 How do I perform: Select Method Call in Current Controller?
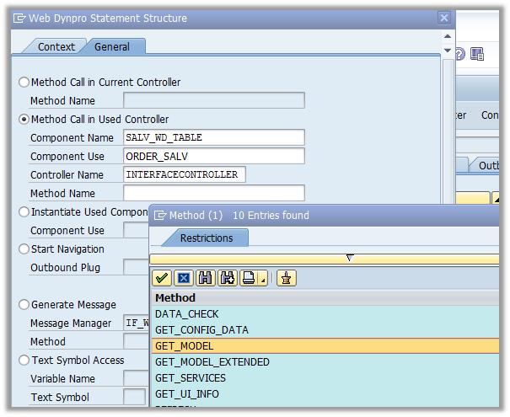pyautogui.click(x=24, y=82)
